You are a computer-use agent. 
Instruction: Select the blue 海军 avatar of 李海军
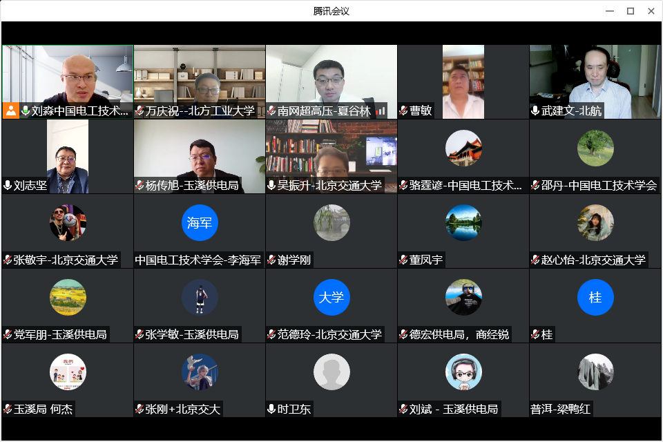[200, 222]
